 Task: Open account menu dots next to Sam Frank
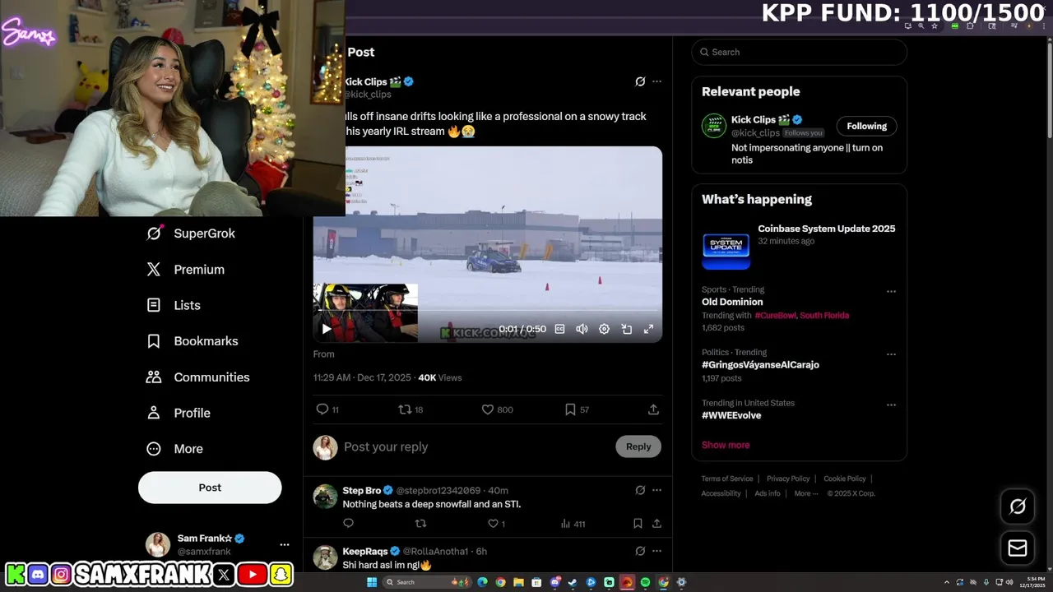point(284,544)
